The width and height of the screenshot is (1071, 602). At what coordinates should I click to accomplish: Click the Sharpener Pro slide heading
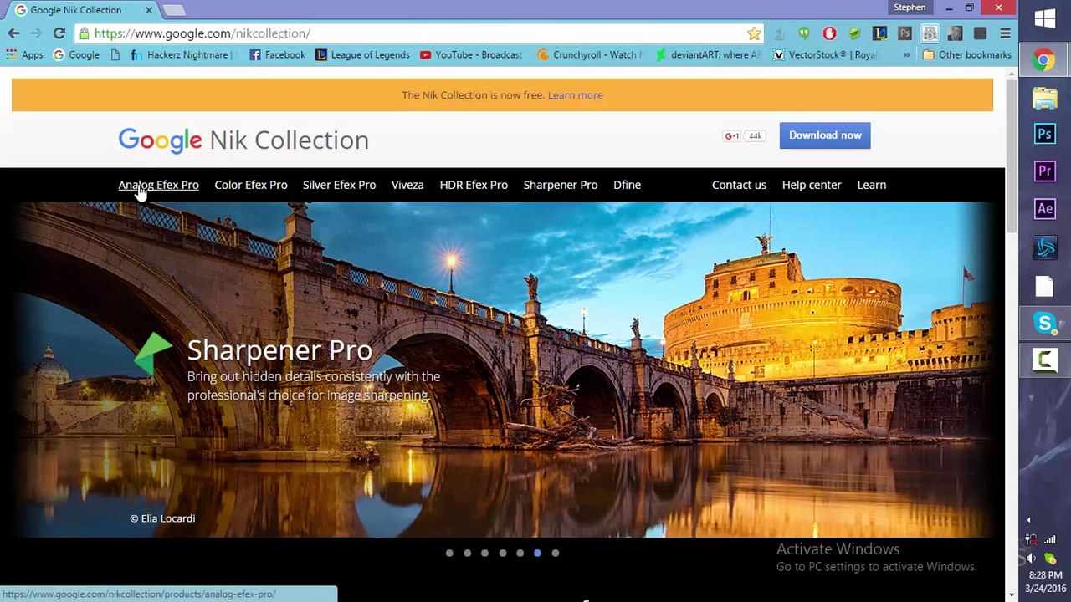(x=279, y=350)
